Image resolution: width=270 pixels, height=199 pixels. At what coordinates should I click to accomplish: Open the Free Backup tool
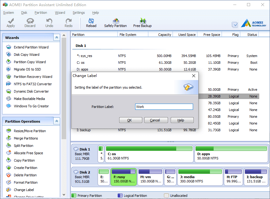(x=143, y=23)
